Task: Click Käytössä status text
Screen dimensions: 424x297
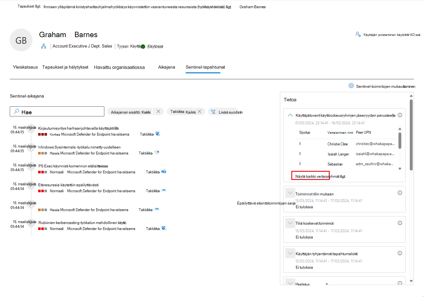Action: pyautogui.click(x=155, y=46)
